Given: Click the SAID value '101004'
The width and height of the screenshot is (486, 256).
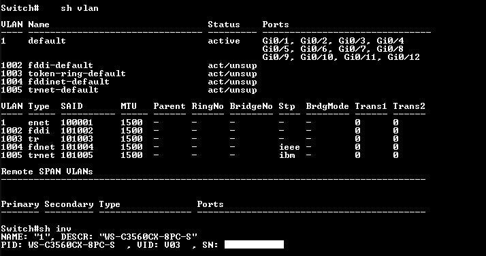Looking at the screenshot, I should tap(77, 147).
